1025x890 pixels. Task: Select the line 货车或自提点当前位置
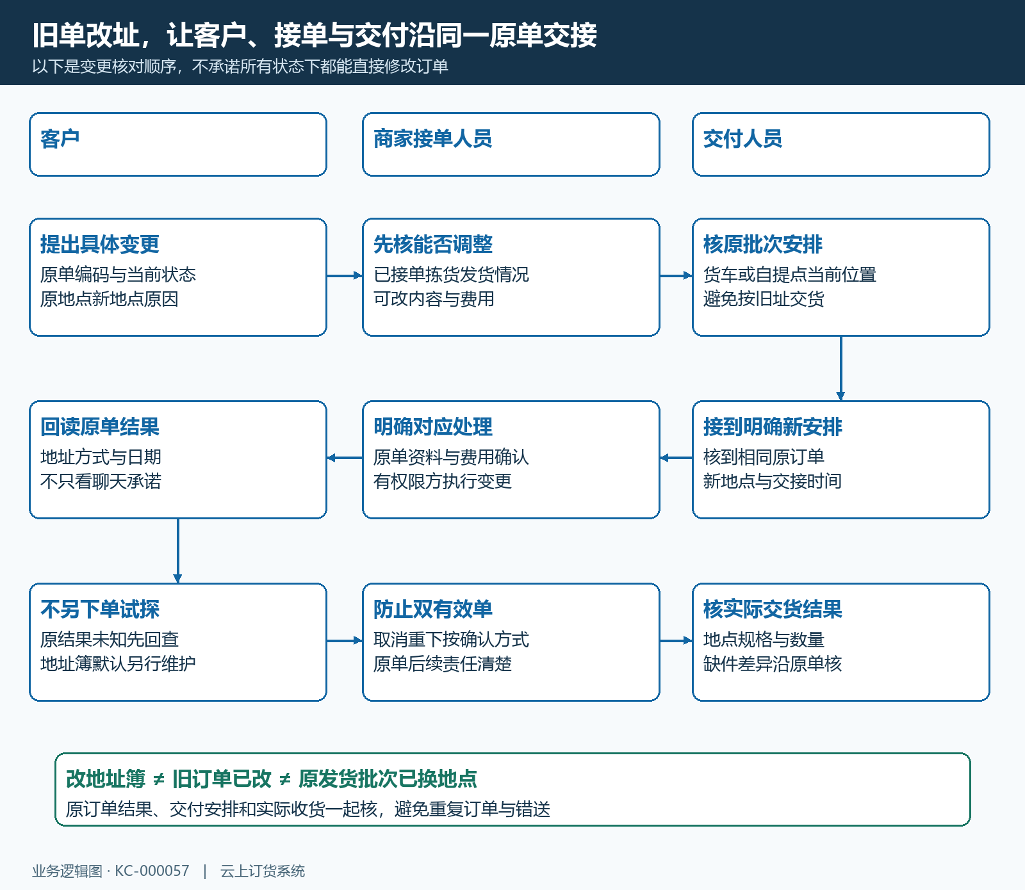[x=790, y=275]
